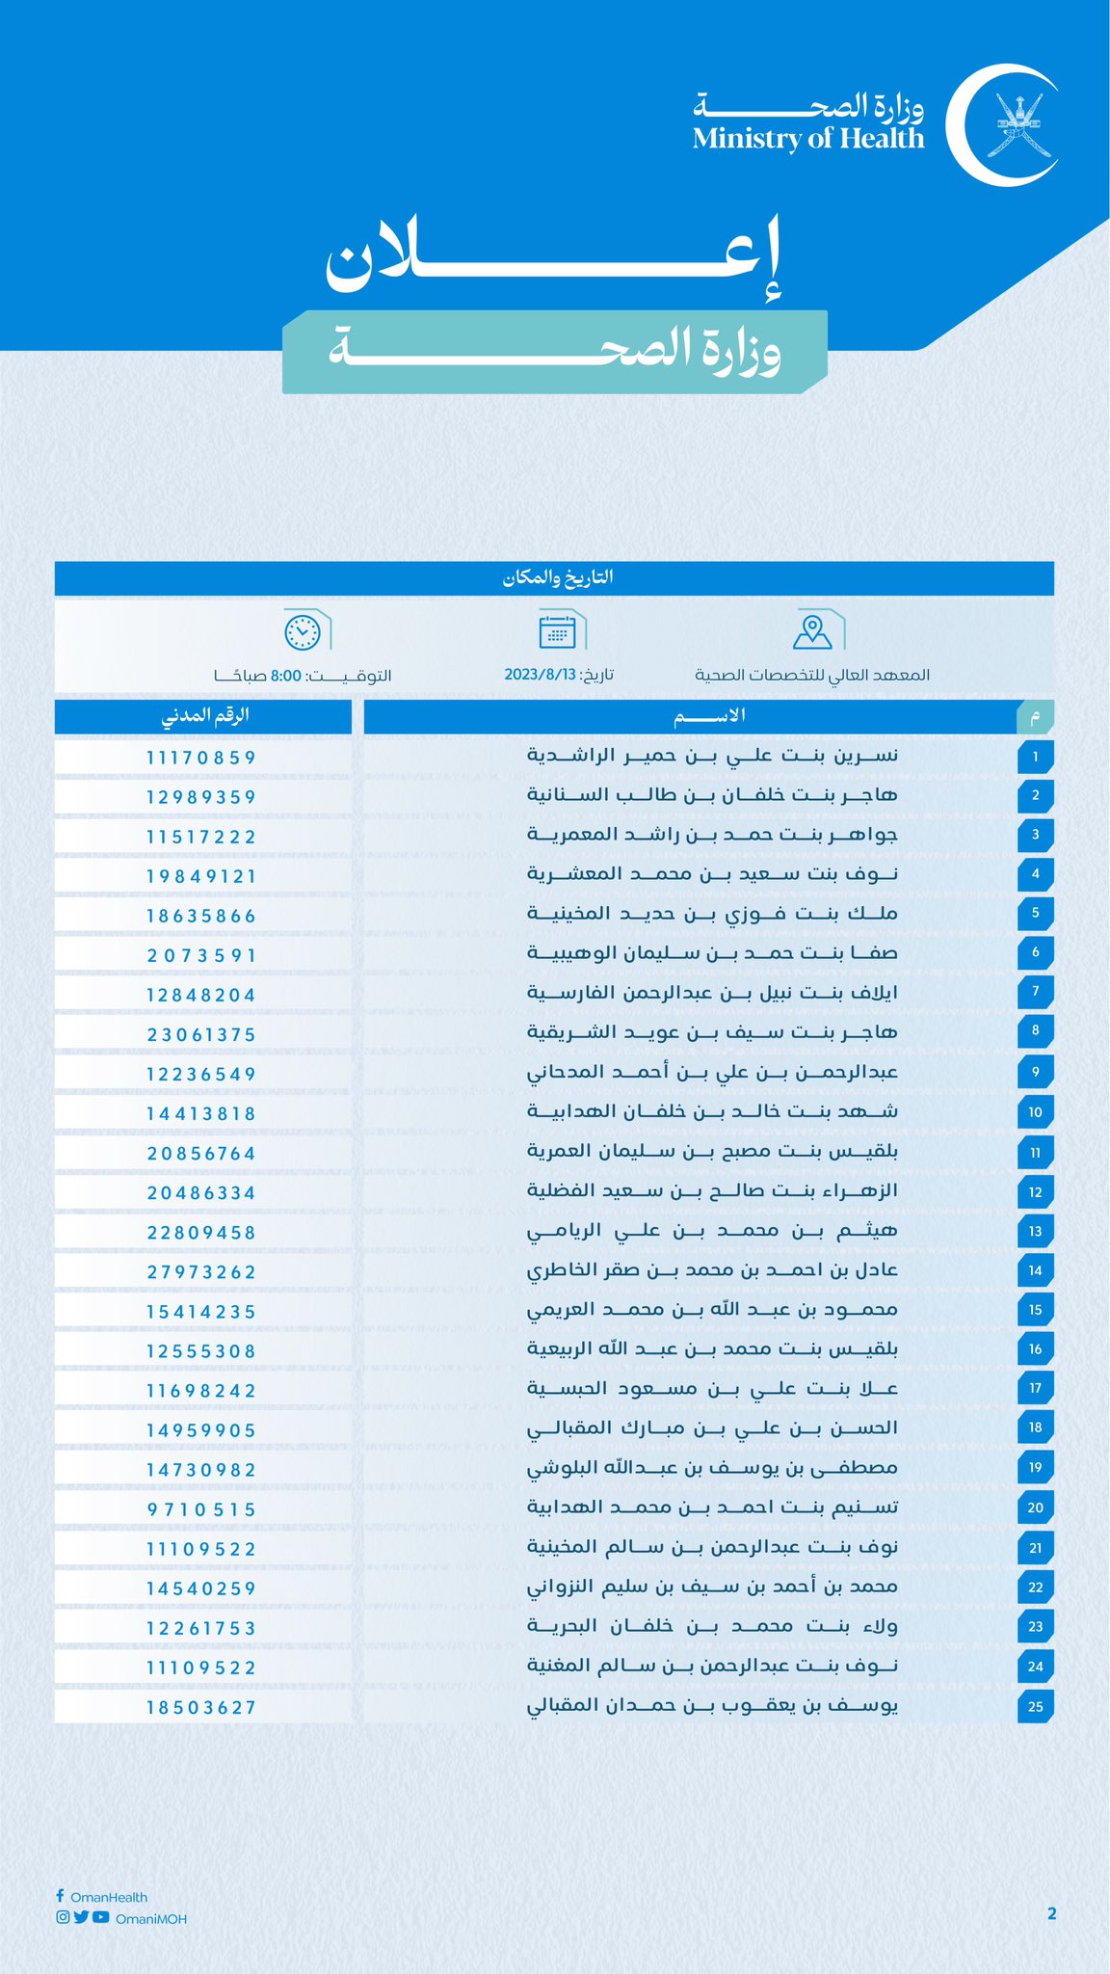1110x1974 pixels.
Task: Click the 'م' index column header
Action: 1036,717
